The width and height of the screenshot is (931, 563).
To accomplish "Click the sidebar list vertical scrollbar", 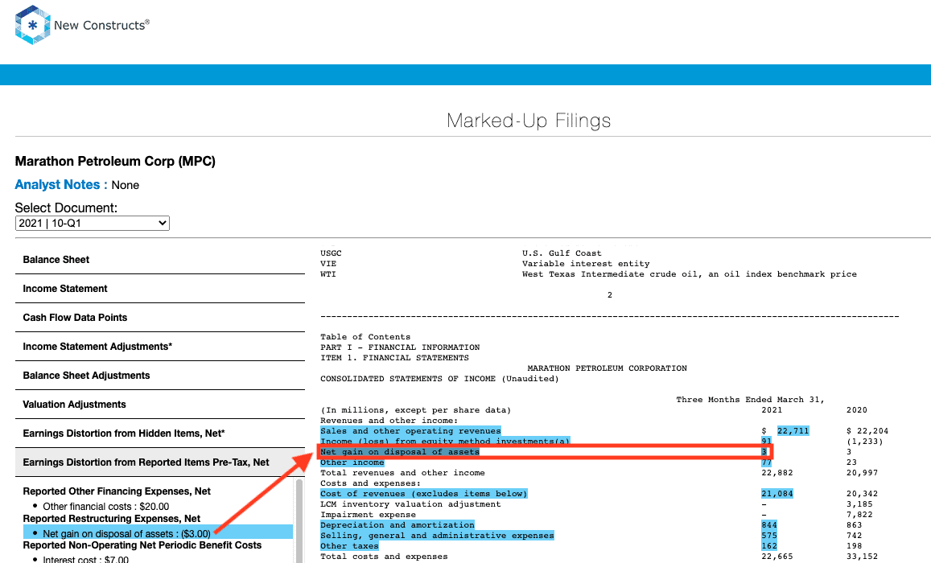I will point(299,520).
